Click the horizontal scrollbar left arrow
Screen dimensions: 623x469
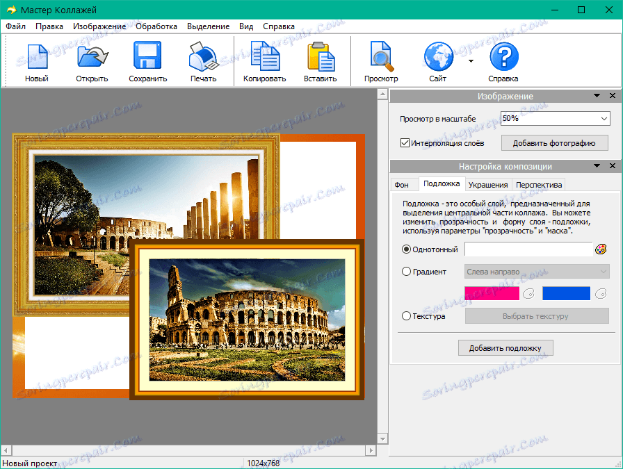(6, 450)
